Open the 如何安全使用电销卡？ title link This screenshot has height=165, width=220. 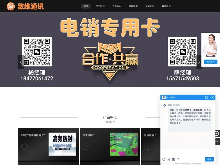click(x=33, y=135)
